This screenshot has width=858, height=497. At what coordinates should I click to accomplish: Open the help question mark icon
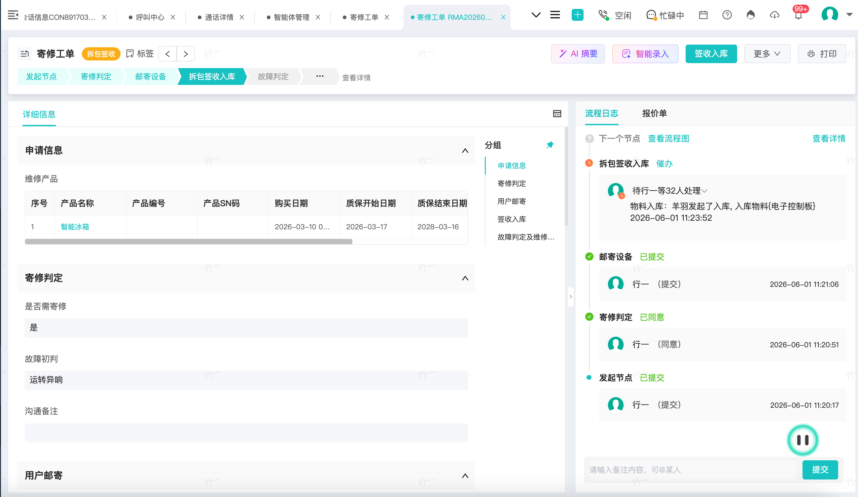(727, 15)
